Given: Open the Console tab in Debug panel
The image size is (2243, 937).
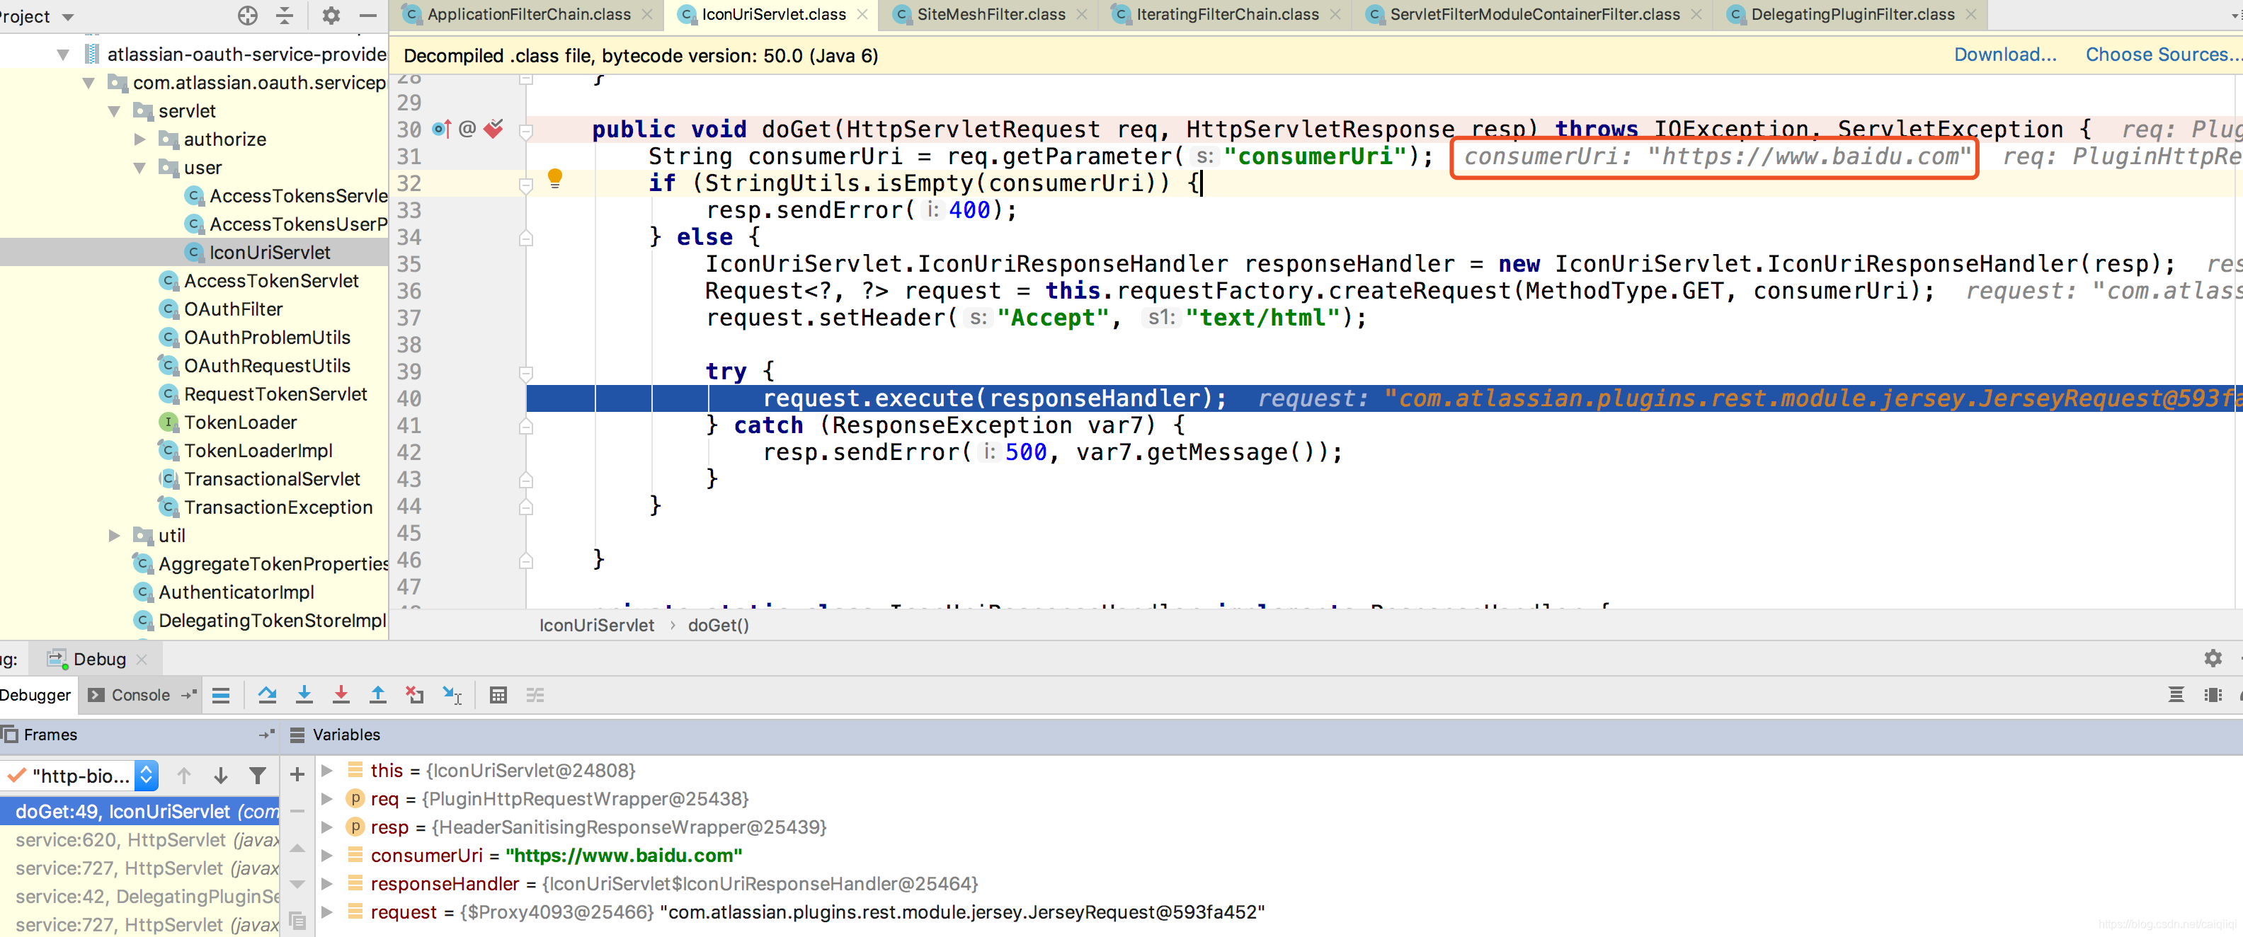Looking at the screenshot, I should pos(139,694).
